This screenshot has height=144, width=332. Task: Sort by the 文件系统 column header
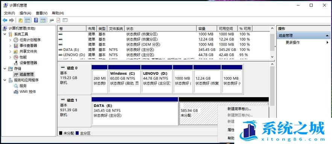click(x=116, y=29)
